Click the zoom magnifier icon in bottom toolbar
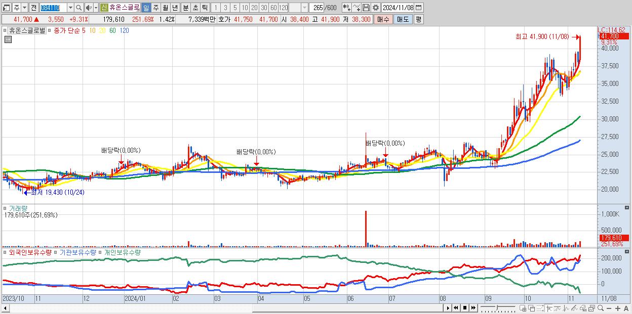Viewport: 632px width, 314px height. click(x=600, y=308)
